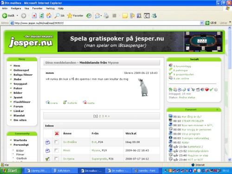Viewport: 232px width, 174px height.
Task: Go to inbox page 2
Action: click(x=100, y=116)
